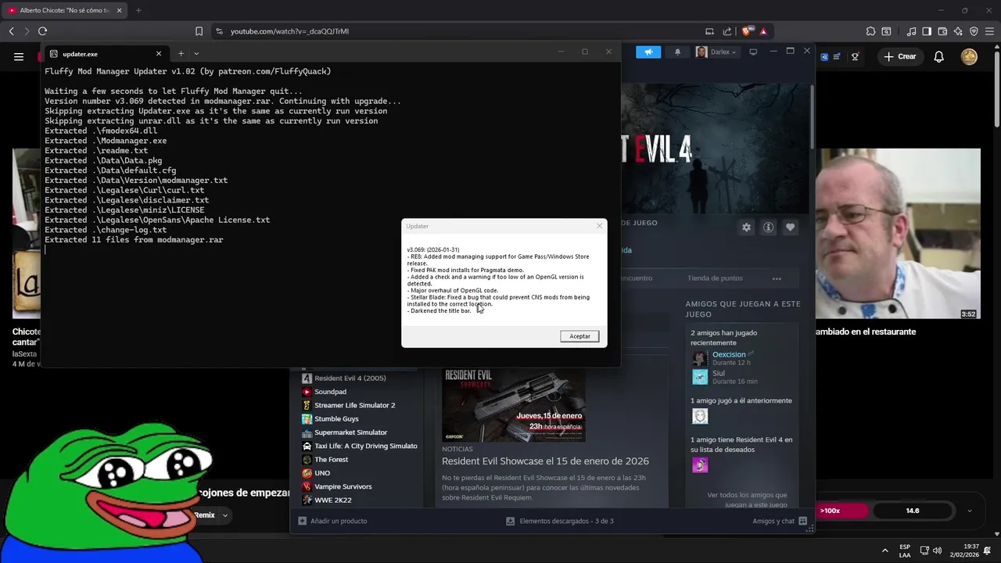Open browser hamburger main menu
The width and height of the screenshot is (1001, 563).
click(x=990, y=31)
